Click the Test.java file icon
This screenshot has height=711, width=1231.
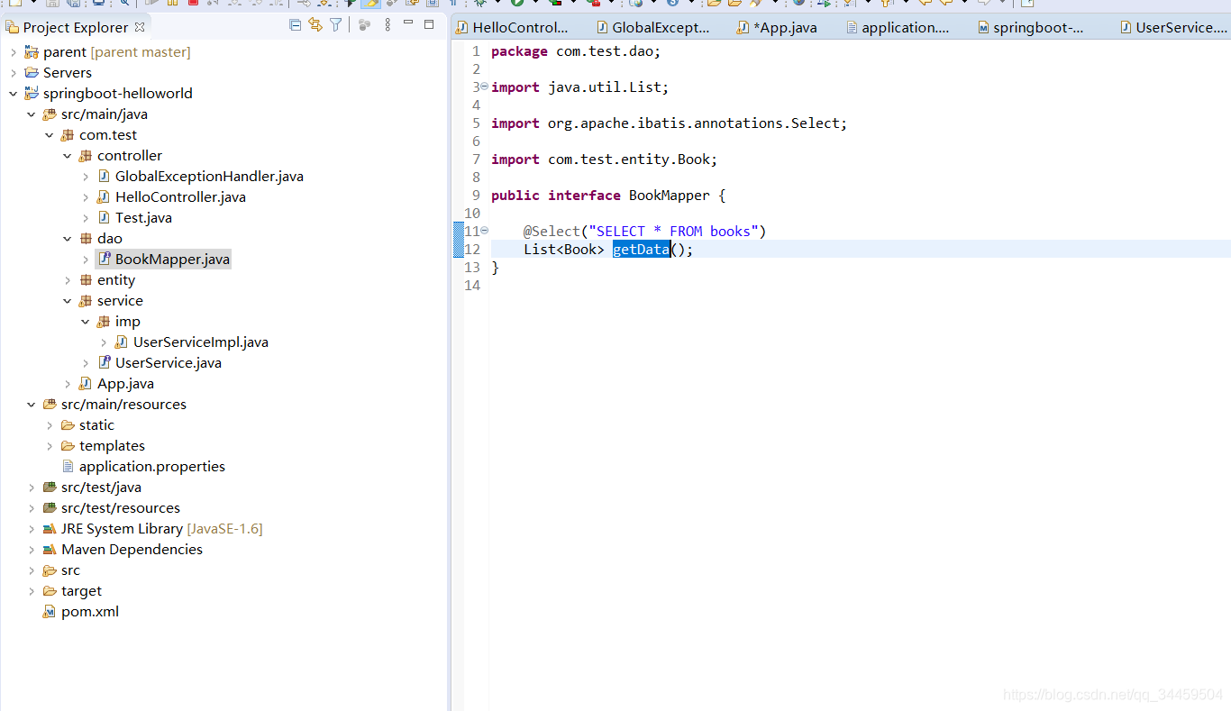coord(104,218)
